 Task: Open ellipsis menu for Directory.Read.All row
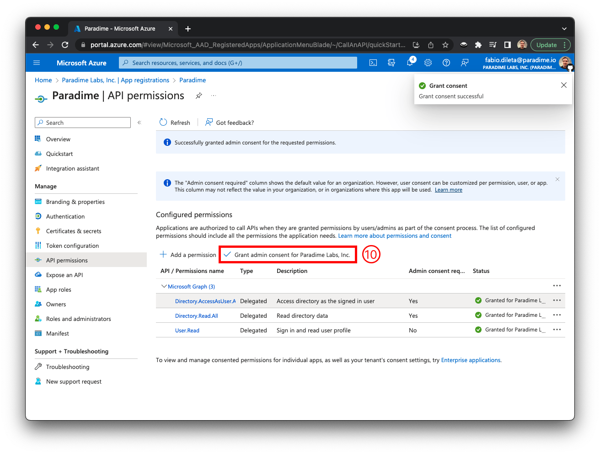(557, 315)
